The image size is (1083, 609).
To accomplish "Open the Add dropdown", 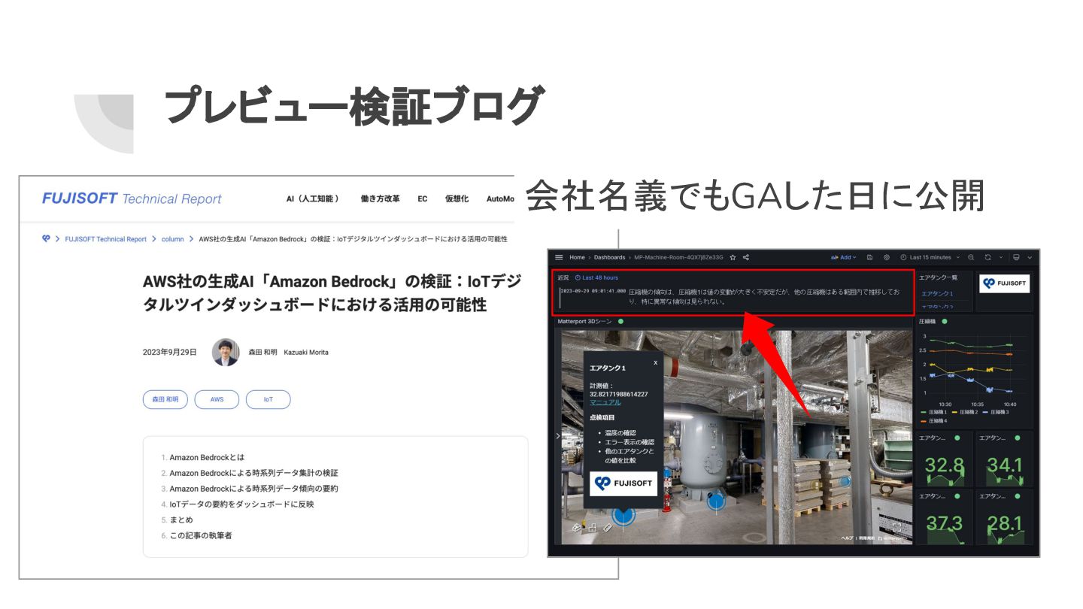I will tap(843, 257).
